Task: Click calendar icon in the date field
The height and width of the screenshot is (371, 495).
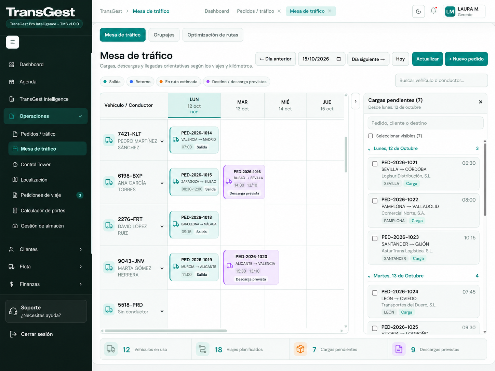Action: [x=338, y=59]
